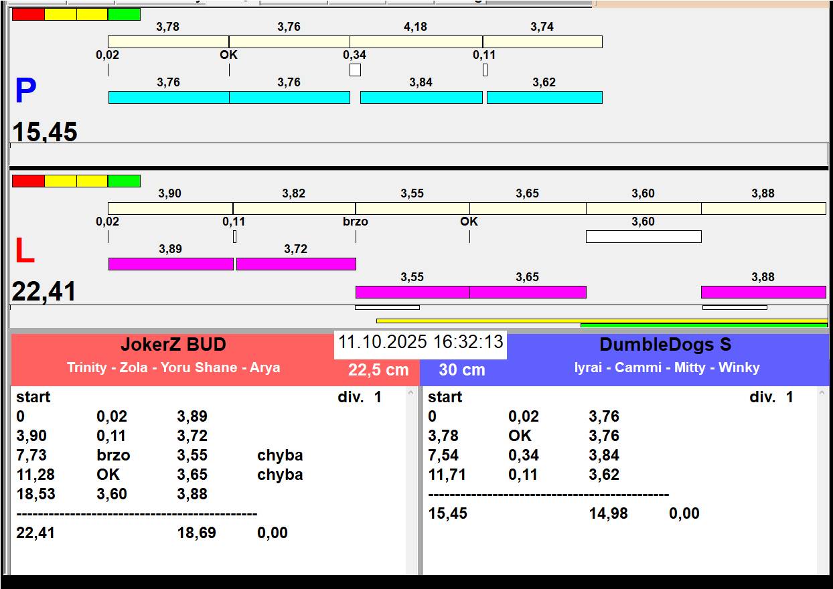
Task: Select the magenta bar labeled 3,88
Action: click(x=763, y=292)
